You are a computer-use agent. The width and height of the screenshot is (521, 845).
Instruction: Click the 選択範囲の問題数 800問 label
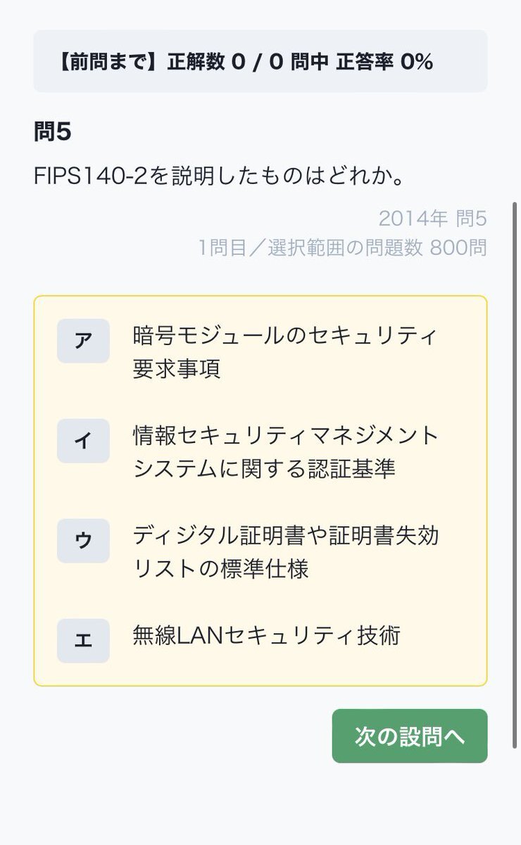coord(377,248)
